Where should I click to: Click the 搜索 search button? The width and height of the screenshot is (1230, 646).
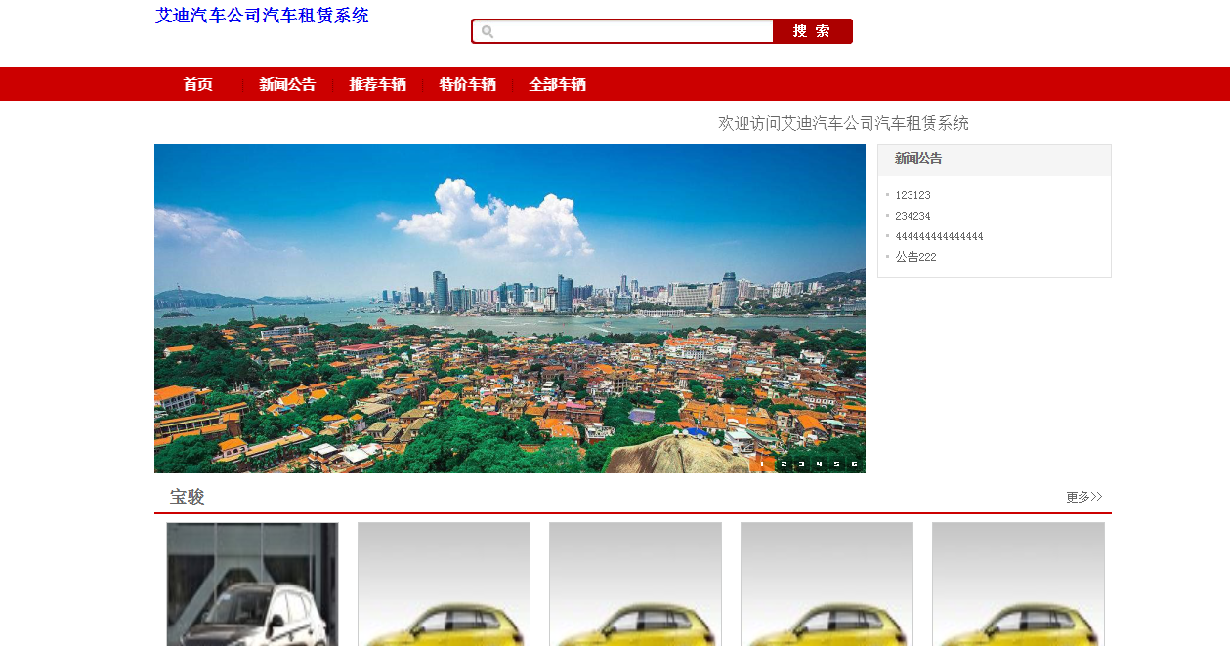(812, 31)
